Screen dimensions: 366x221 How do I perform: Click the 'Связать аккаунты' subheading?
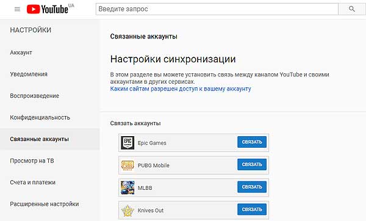click(135, 123)
